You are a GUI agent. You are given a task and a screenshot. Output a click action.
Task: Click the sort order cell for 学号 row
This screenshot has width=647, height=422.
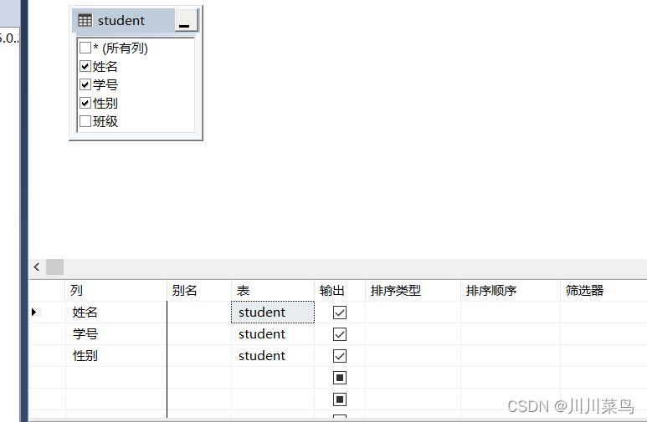click(511, 334)
